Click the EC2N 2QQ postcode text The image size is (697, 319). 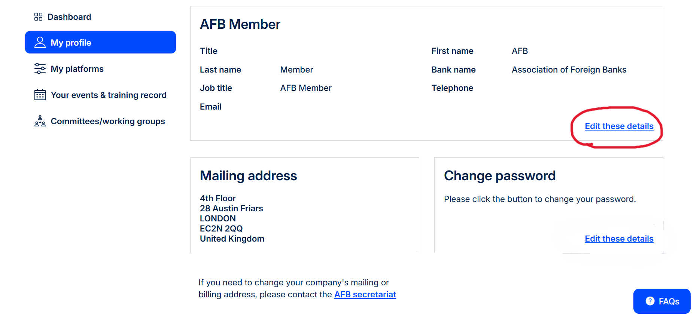221,228
